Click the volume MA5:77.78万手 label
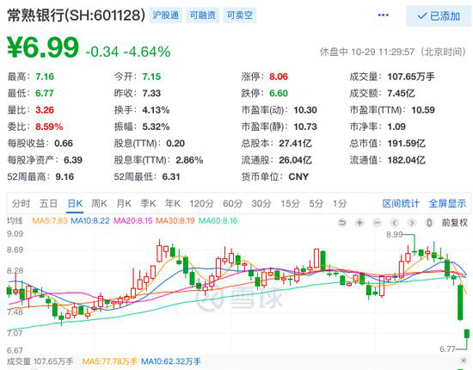The image size is (473, 370). [x=109, y=361]
